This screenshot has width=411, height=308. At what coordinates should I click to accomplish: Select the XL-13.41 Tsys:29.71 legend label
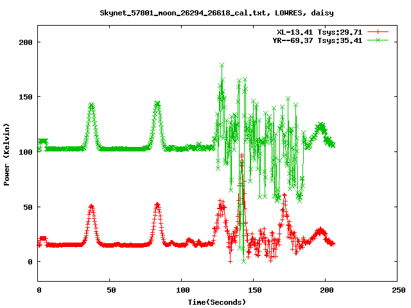pos(320,32)
